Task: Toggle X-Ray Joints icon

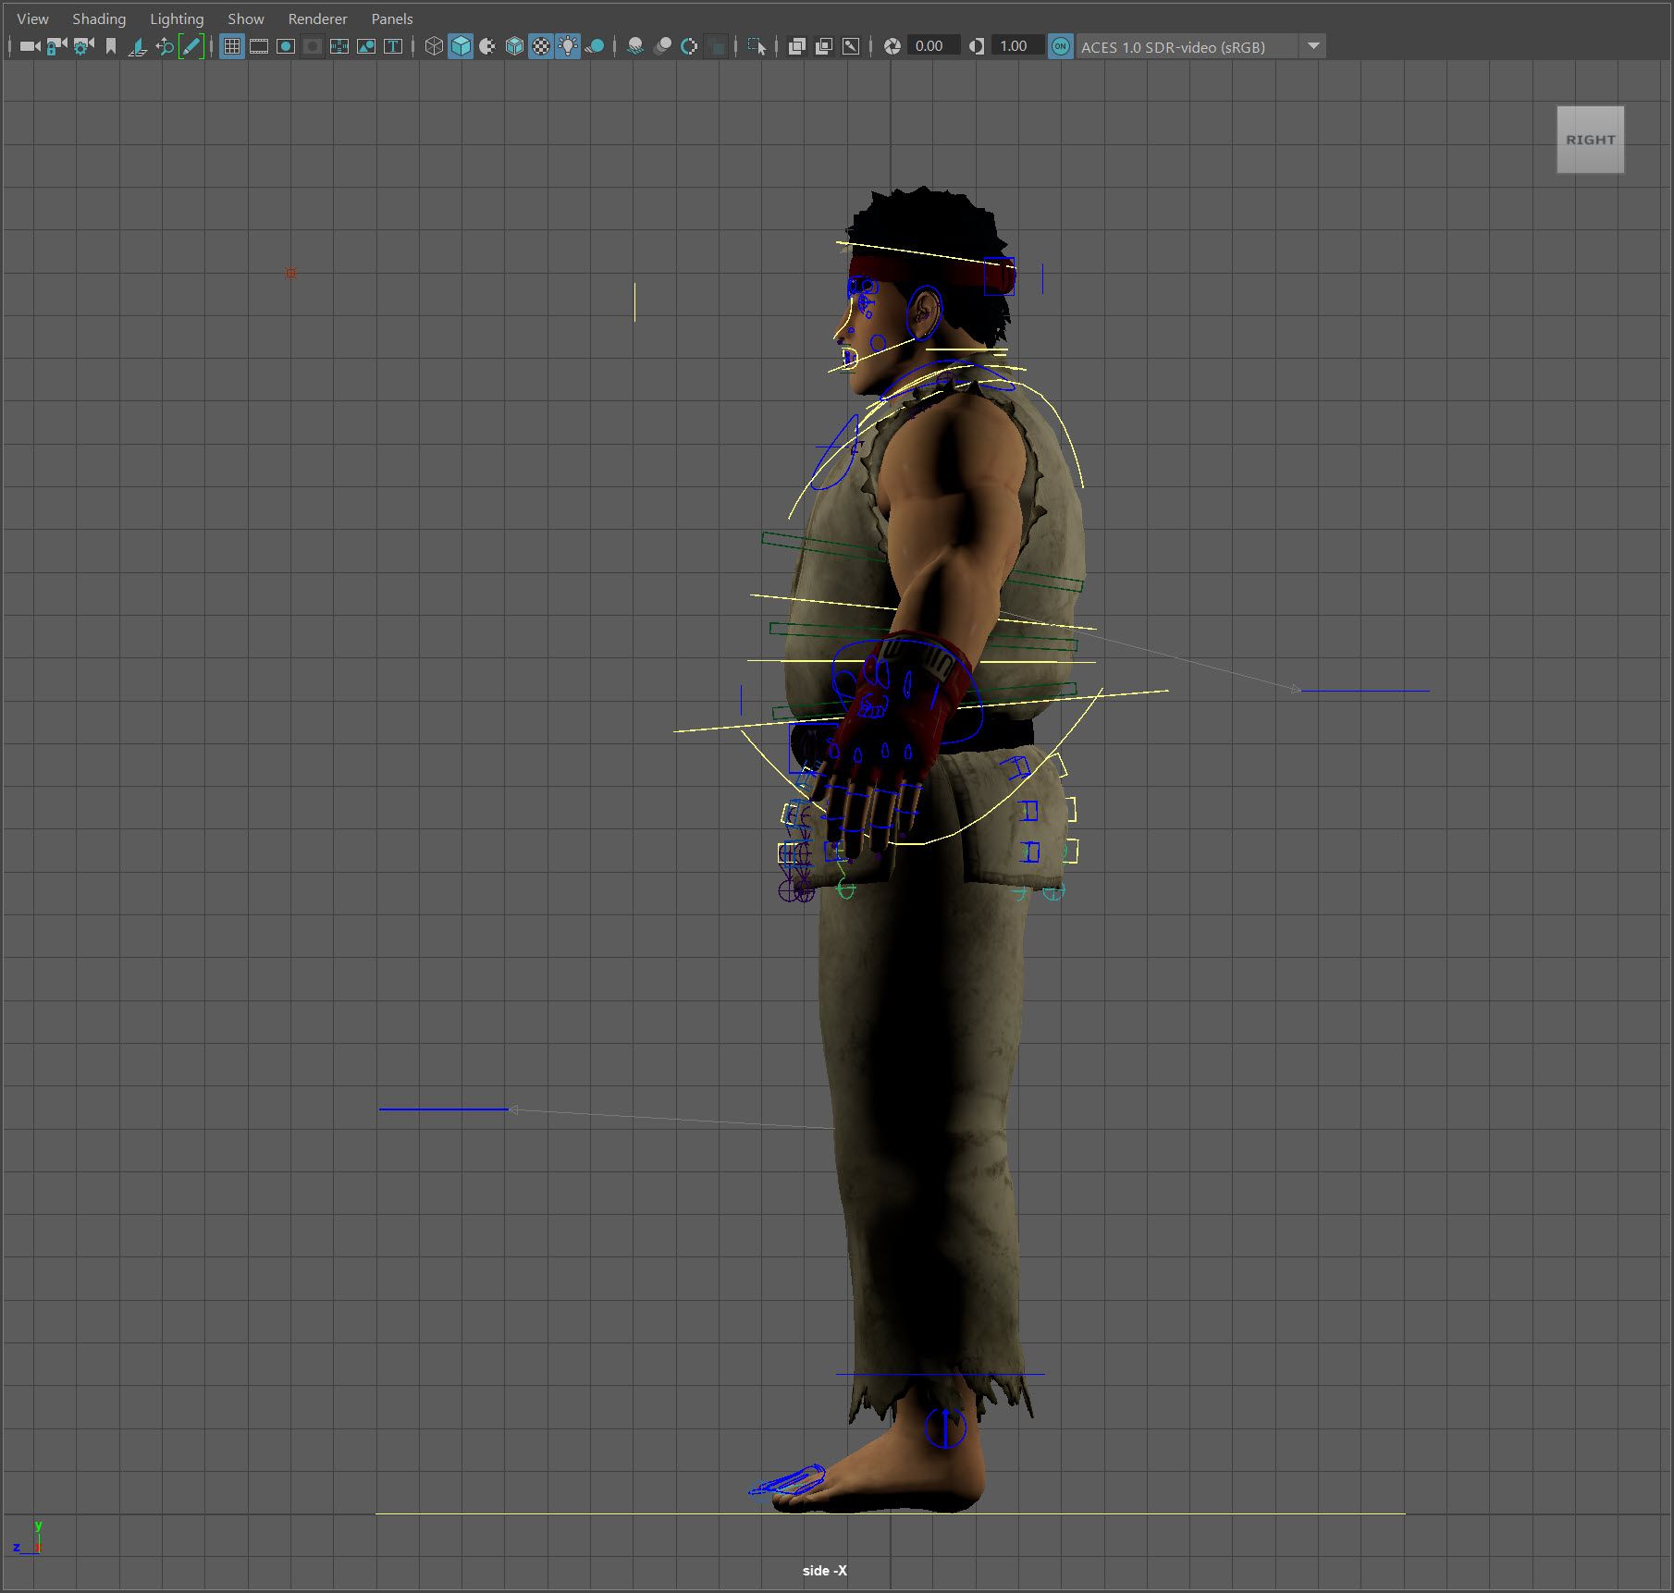Action: (851, 46)
